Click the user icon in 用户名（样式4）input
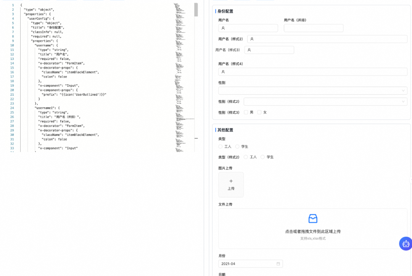Screen dimensions: 412x276 click(223, 72)
